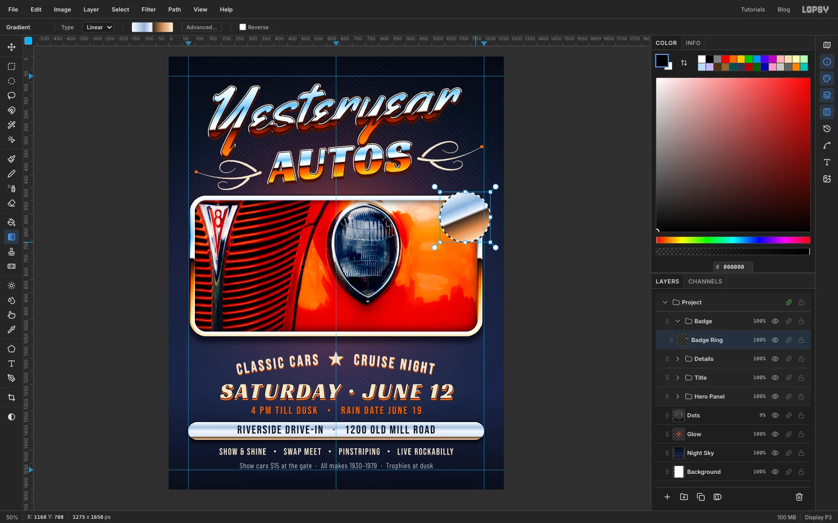Select the Paint Bucket tool
The height and width of the screenshot is (523, 838).
pos(12,222)
